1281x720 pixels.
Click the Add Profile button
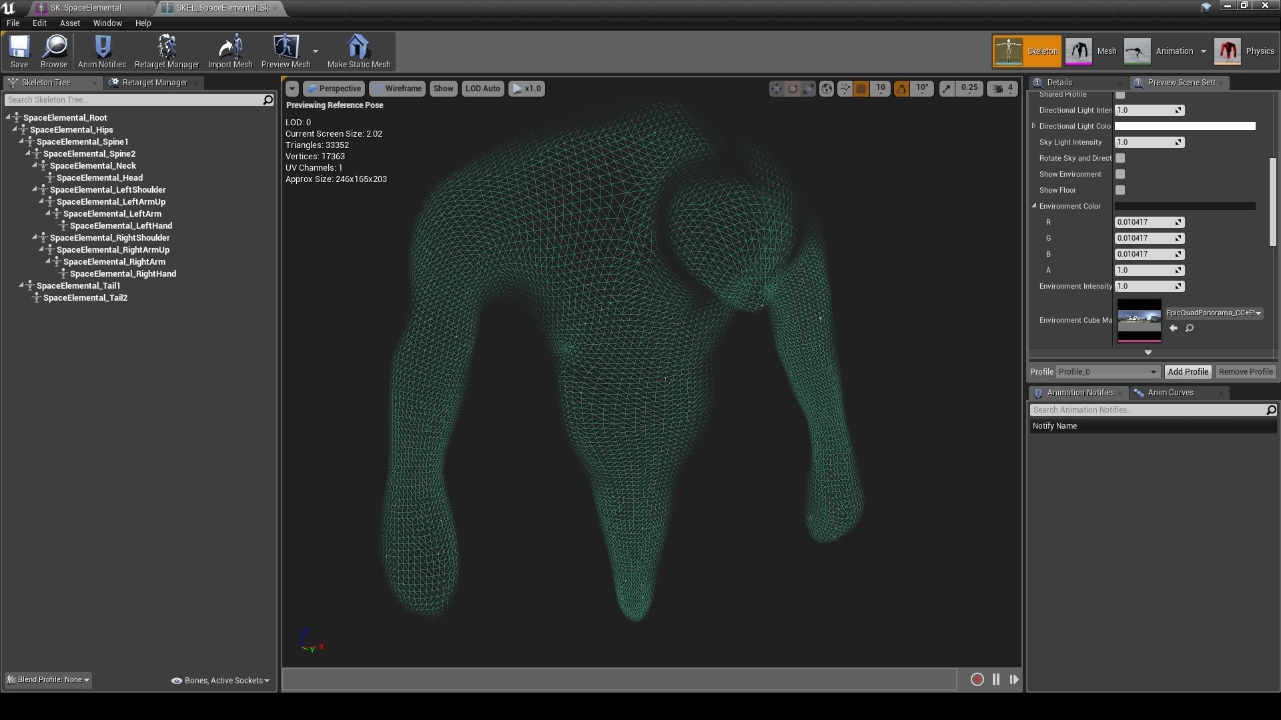click(x=1188, y=372)
